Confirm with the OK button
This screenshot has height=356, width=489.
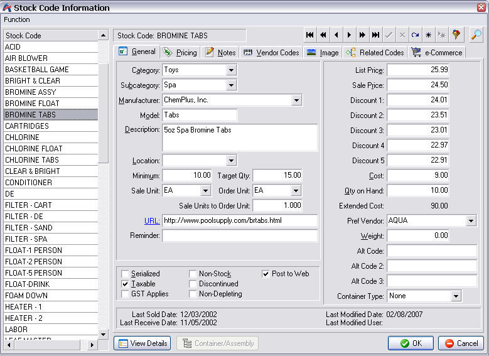point(411,343)
